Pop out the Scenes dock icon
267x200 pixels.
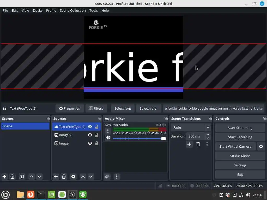point(48,118)
